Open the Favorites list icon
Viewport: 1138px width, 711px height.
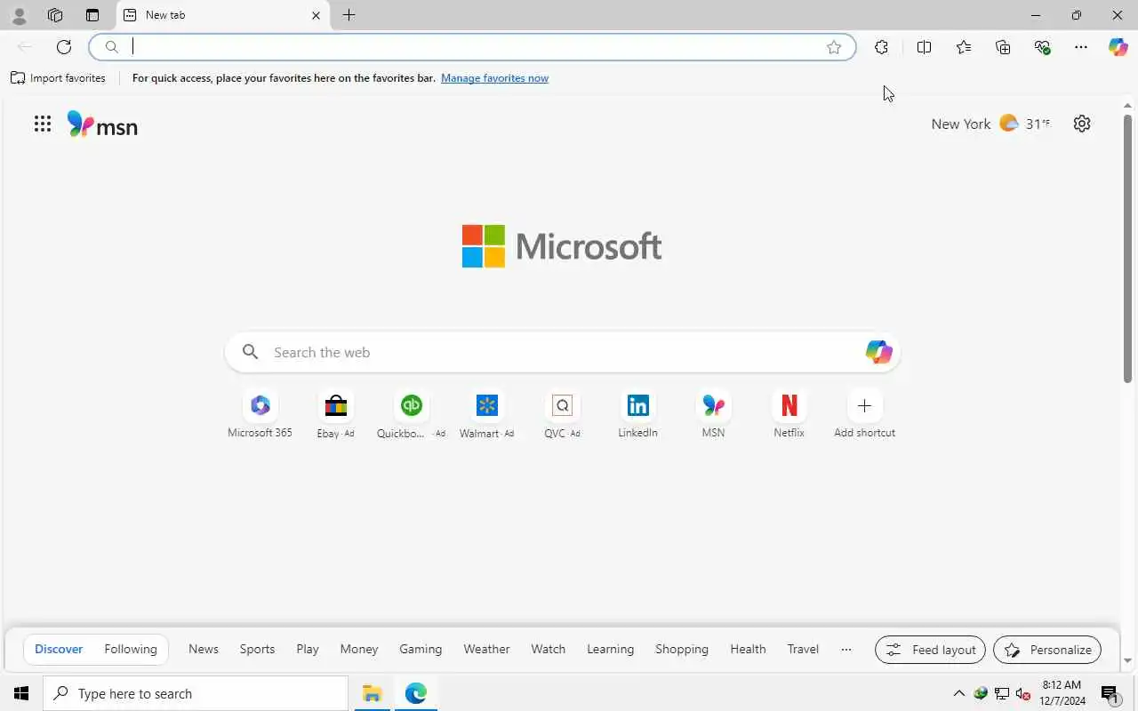pos(964,47)
